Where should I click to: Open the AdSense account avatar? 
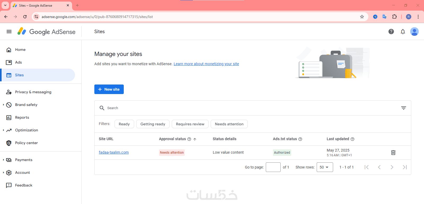point(414,32)
